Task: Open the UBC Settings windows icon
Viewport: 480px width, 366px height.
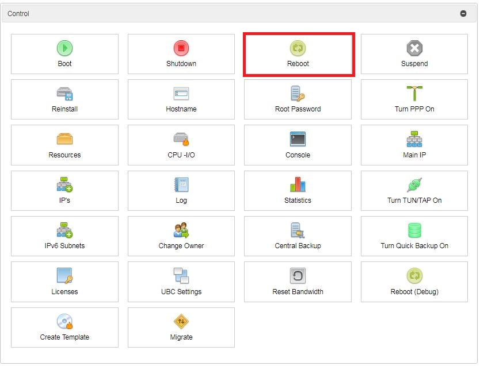Action: click(x=181, y=276)
